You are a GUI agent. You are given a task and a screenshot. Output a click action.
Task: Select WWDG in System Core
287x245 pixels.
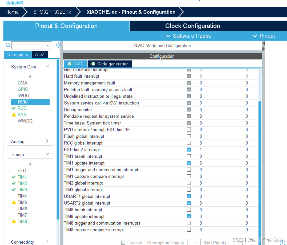25,121
